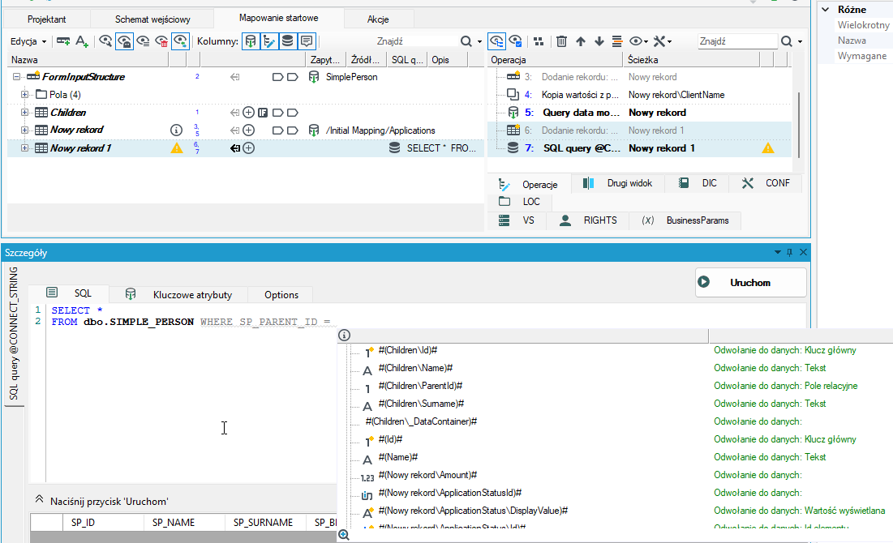Collapse the FormInputStructure tree node
This screenshot has height=543, width=893.
[16, 77]
